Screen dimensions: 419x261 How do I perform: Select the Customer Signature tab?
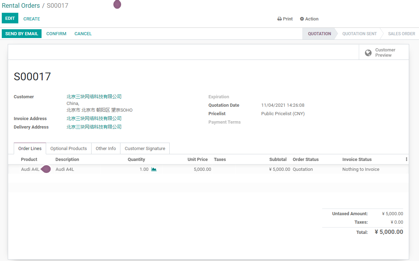[145, 148]
